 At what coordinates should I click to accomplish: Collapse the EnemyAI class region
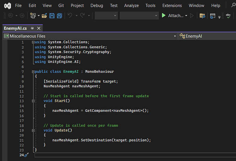click(x=33, y=72)
